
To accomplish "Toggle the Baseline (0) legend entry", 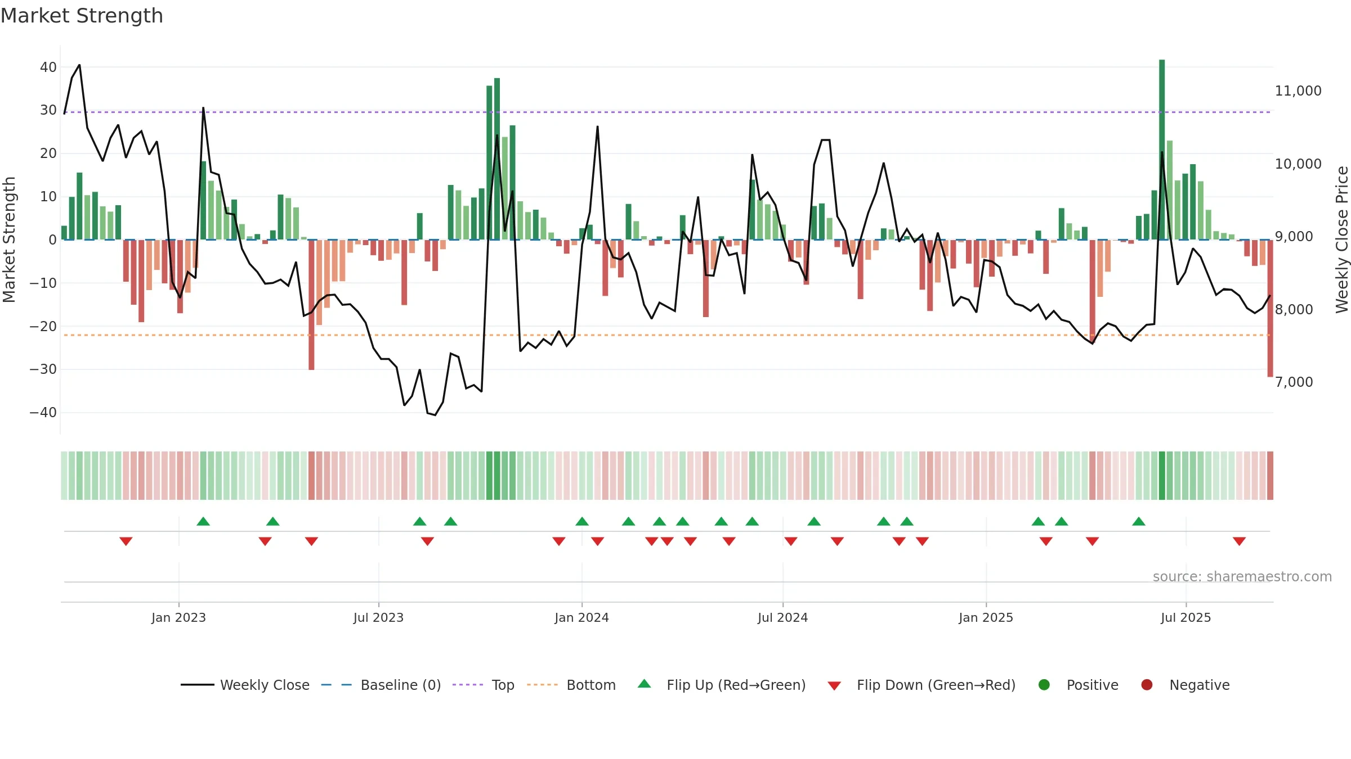I will coord(381,685).
